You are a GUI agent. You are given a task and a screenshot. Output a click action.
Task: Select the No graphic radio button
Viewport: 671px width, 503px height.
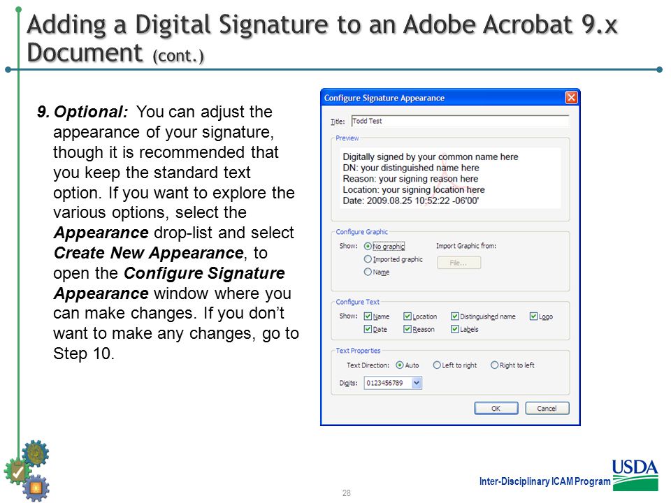(x=368, y=247)
